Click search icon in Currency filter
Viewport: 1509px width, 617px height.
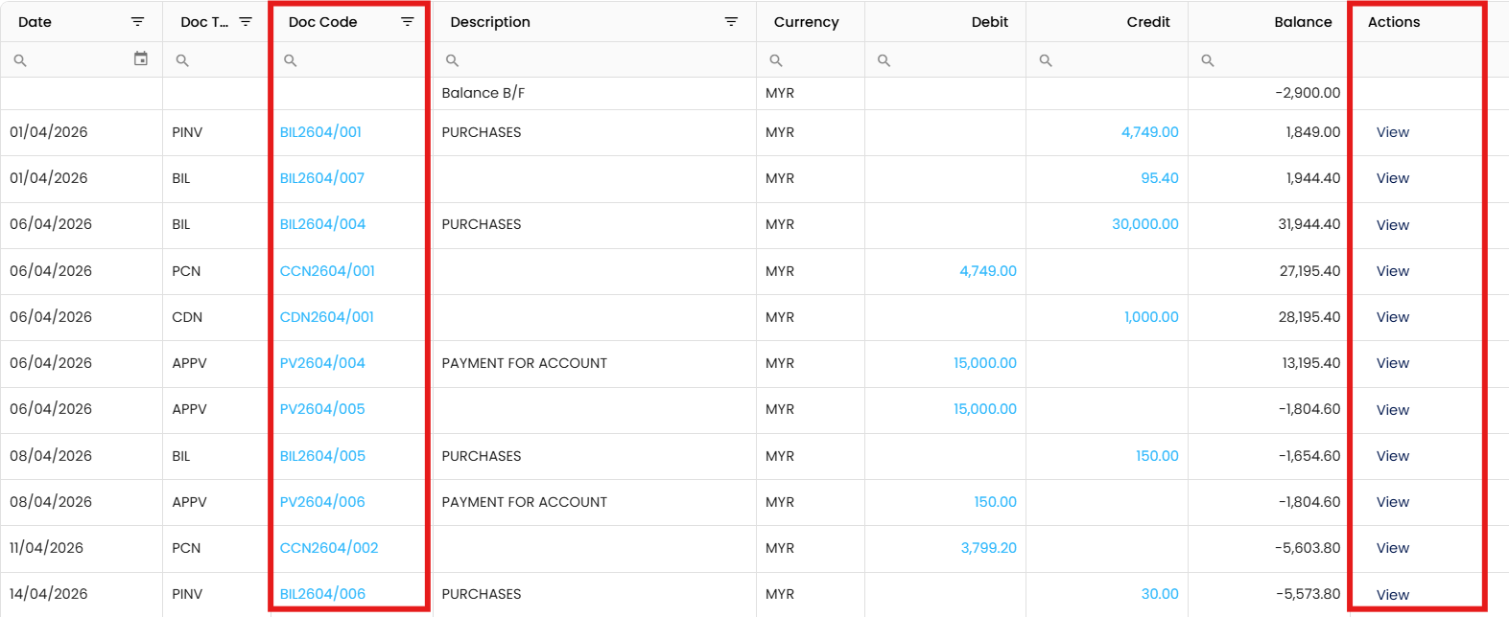pos(776,60)
